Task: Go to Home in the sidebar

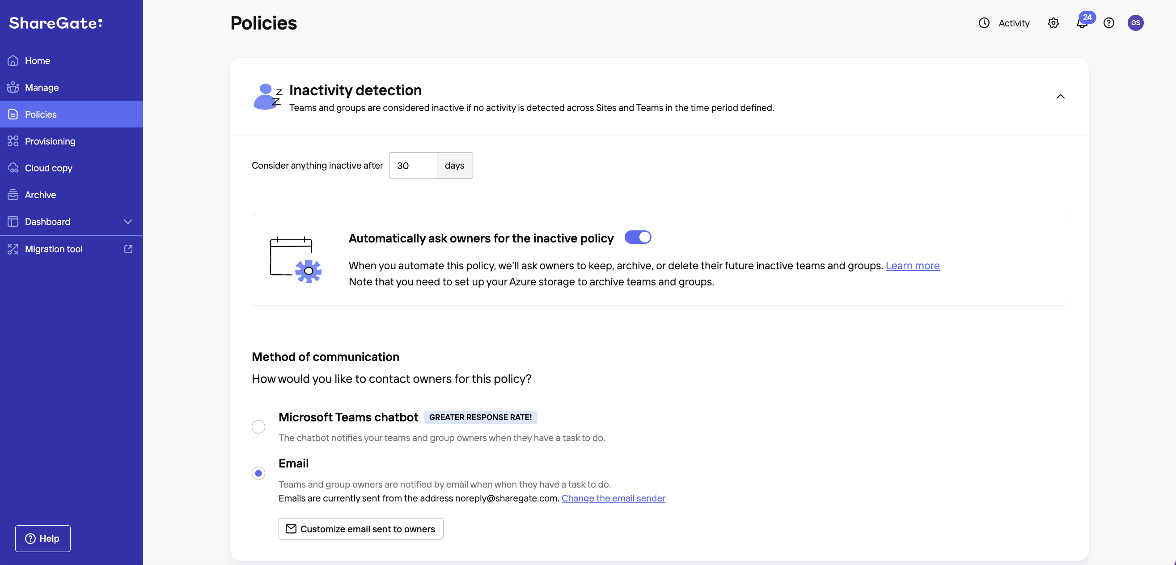Action: coord(38,60)
